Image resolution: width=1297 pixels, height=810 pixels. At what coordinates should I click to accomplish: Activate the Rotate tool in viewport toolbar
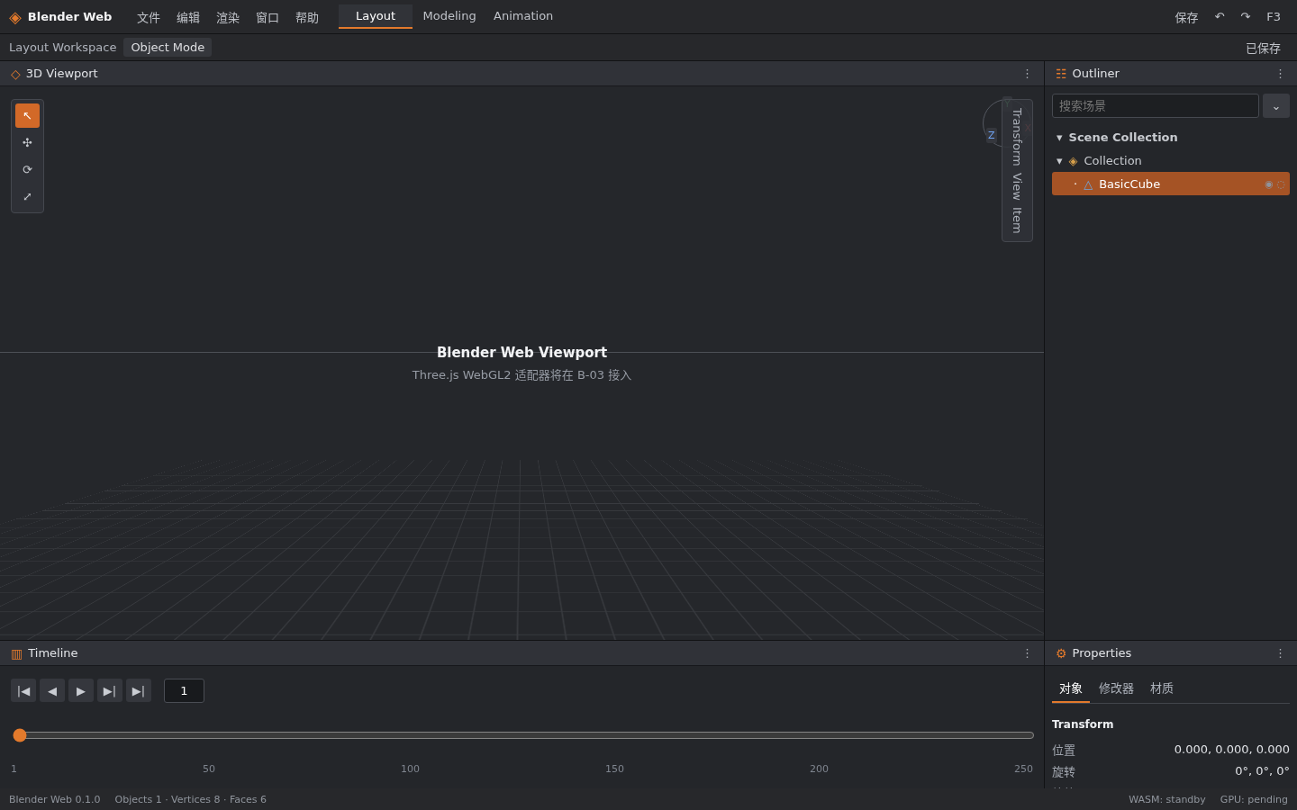click(27, 169)
